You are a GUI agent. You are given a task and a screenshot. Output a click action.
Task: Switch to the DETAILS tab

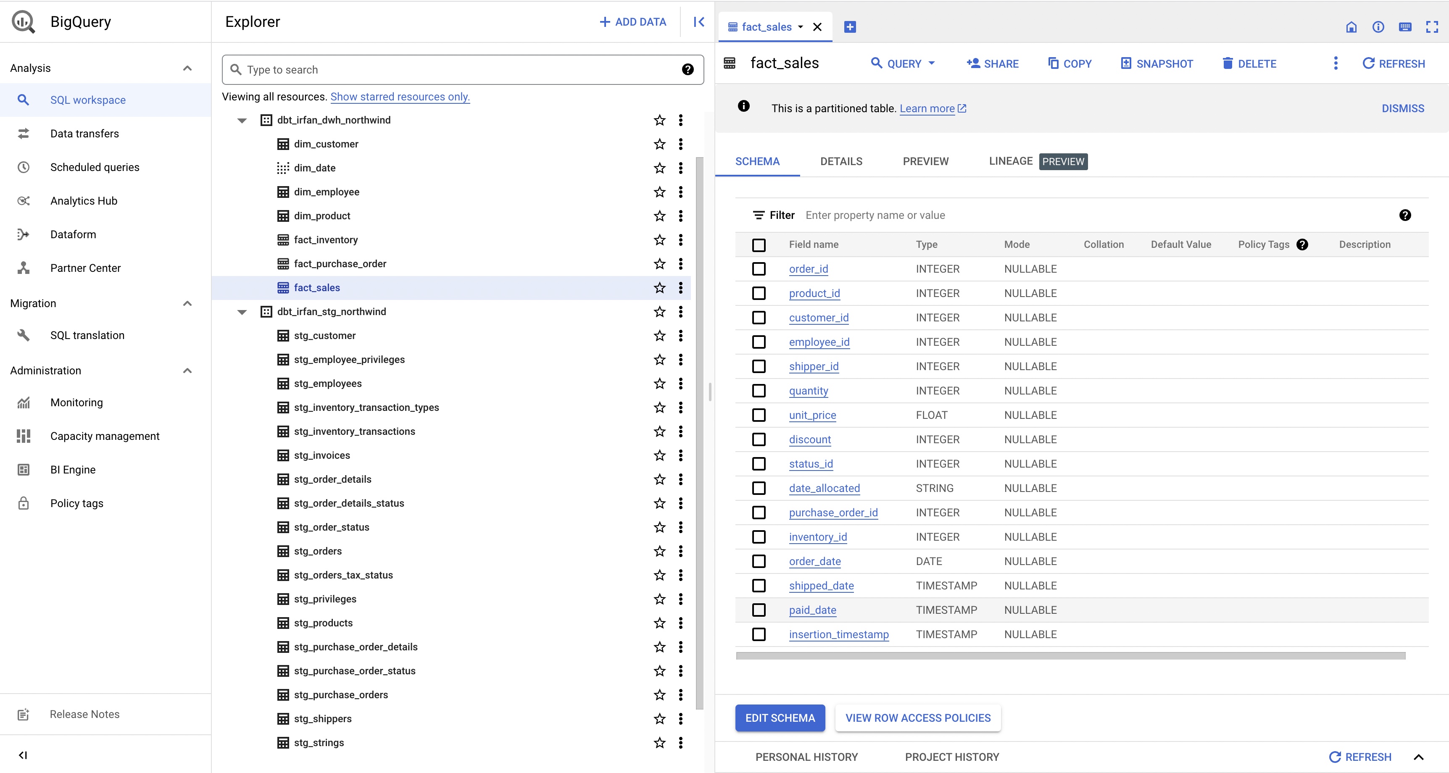coord(841,161)
